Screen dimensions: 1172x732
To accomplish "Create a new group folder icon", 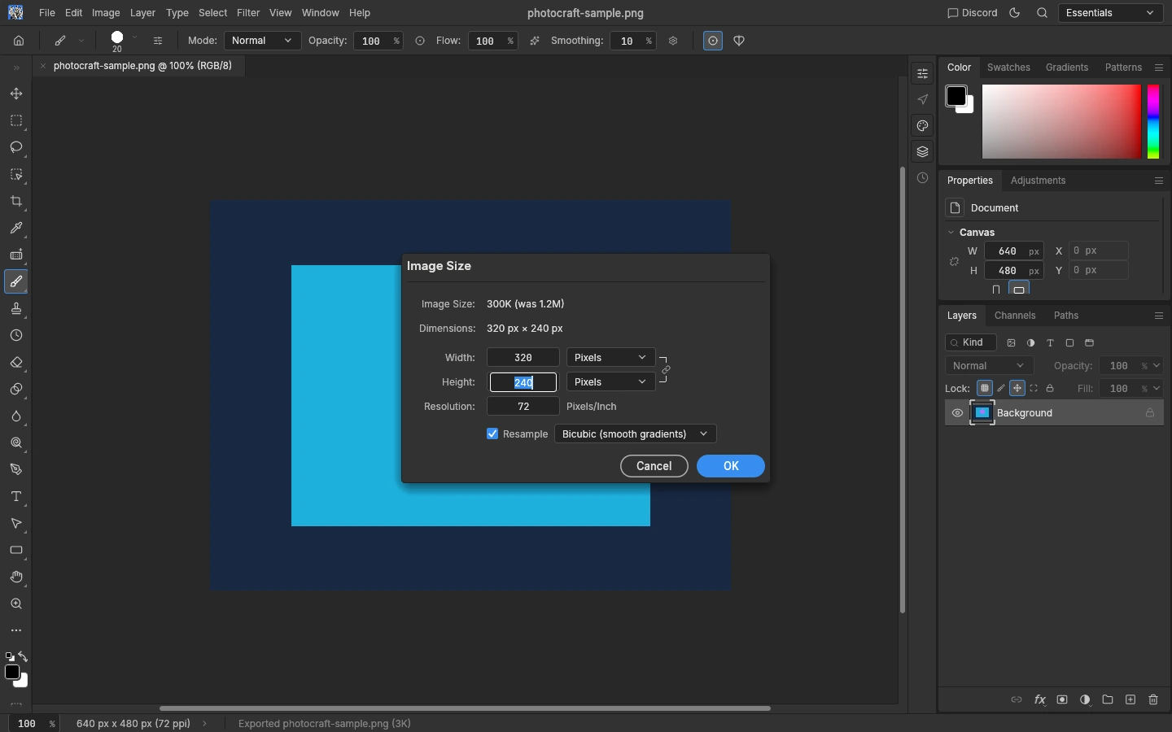I will [1108, 699].
